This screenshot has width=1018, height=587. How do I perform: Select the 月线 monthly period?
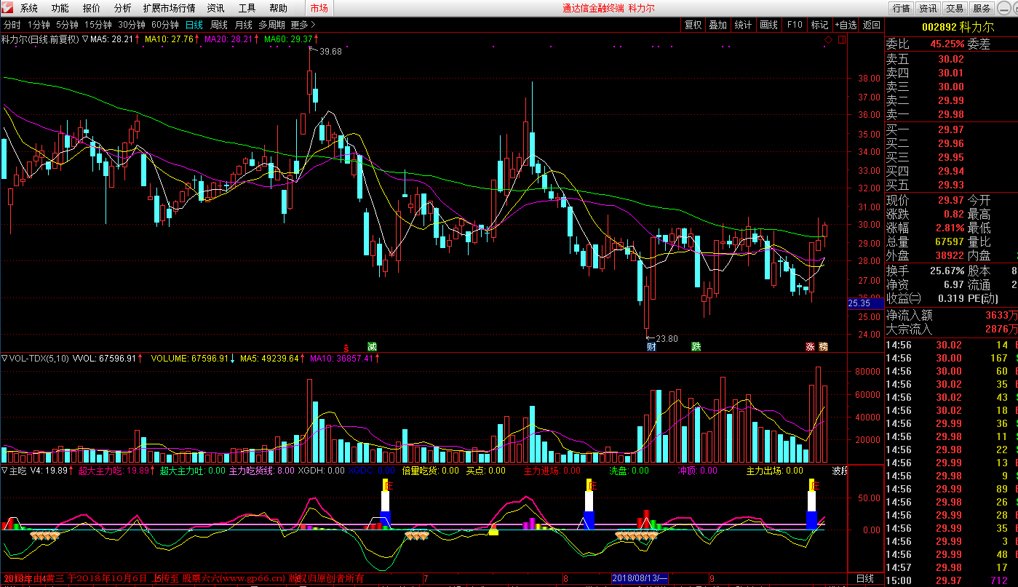coord(244,25)
